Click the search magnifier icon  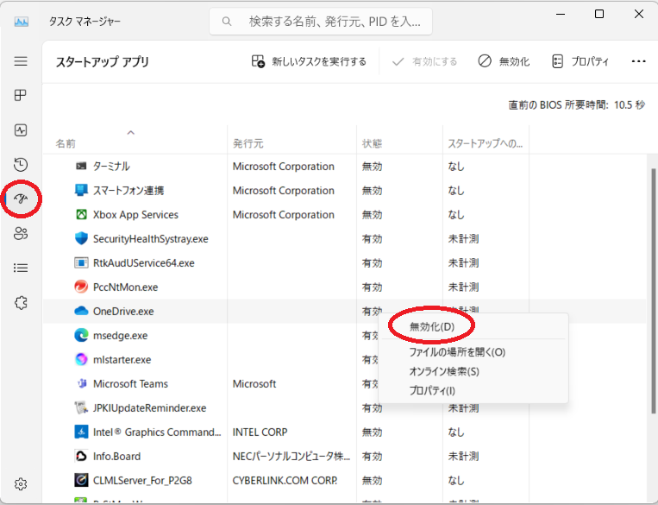[x=227, y=21]
